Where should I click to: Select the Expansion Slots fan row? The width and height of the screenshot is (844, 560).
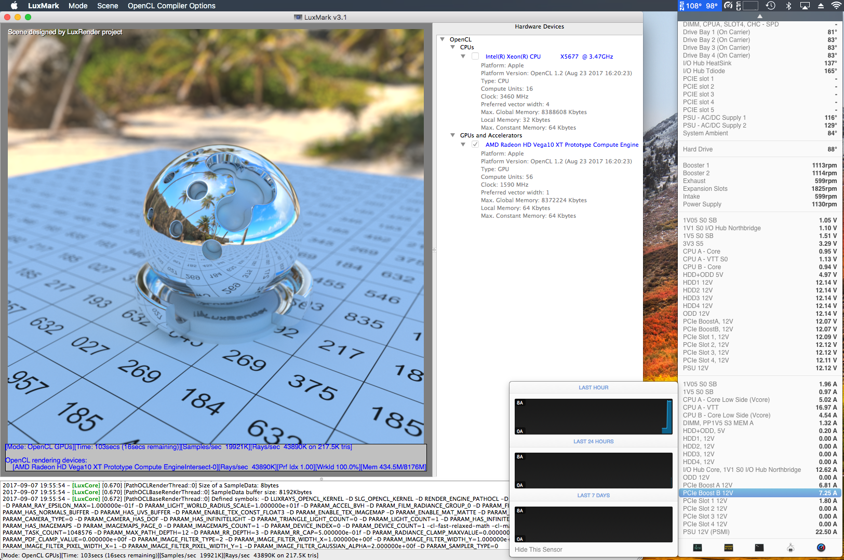tap(760, 189)
